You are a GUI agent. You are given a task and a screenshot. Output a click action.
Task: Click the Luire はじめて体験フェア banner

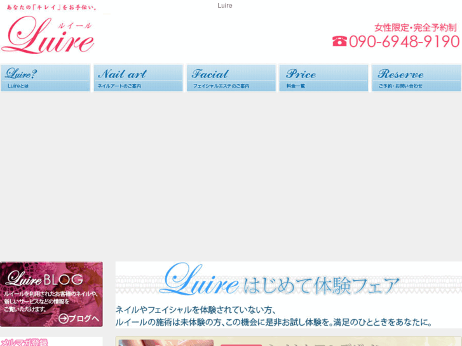click(289, 279)
